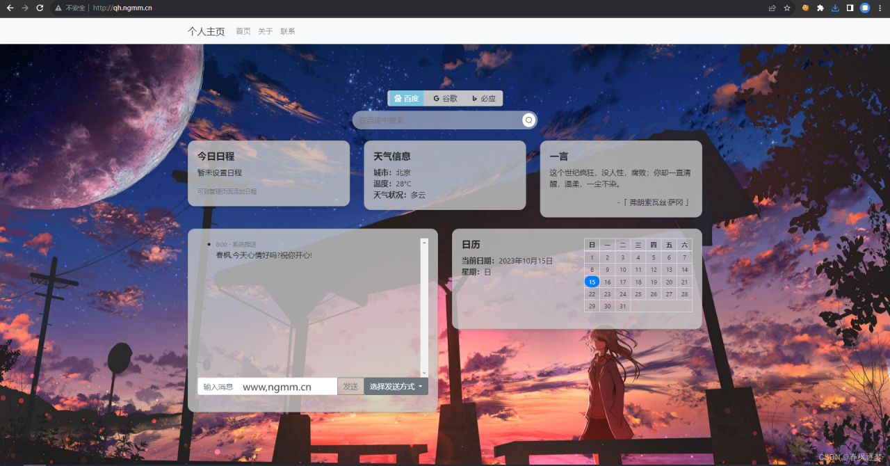890x466 pixels.
Task: Open the browser three-dot menu
Action: coord(880,8)
